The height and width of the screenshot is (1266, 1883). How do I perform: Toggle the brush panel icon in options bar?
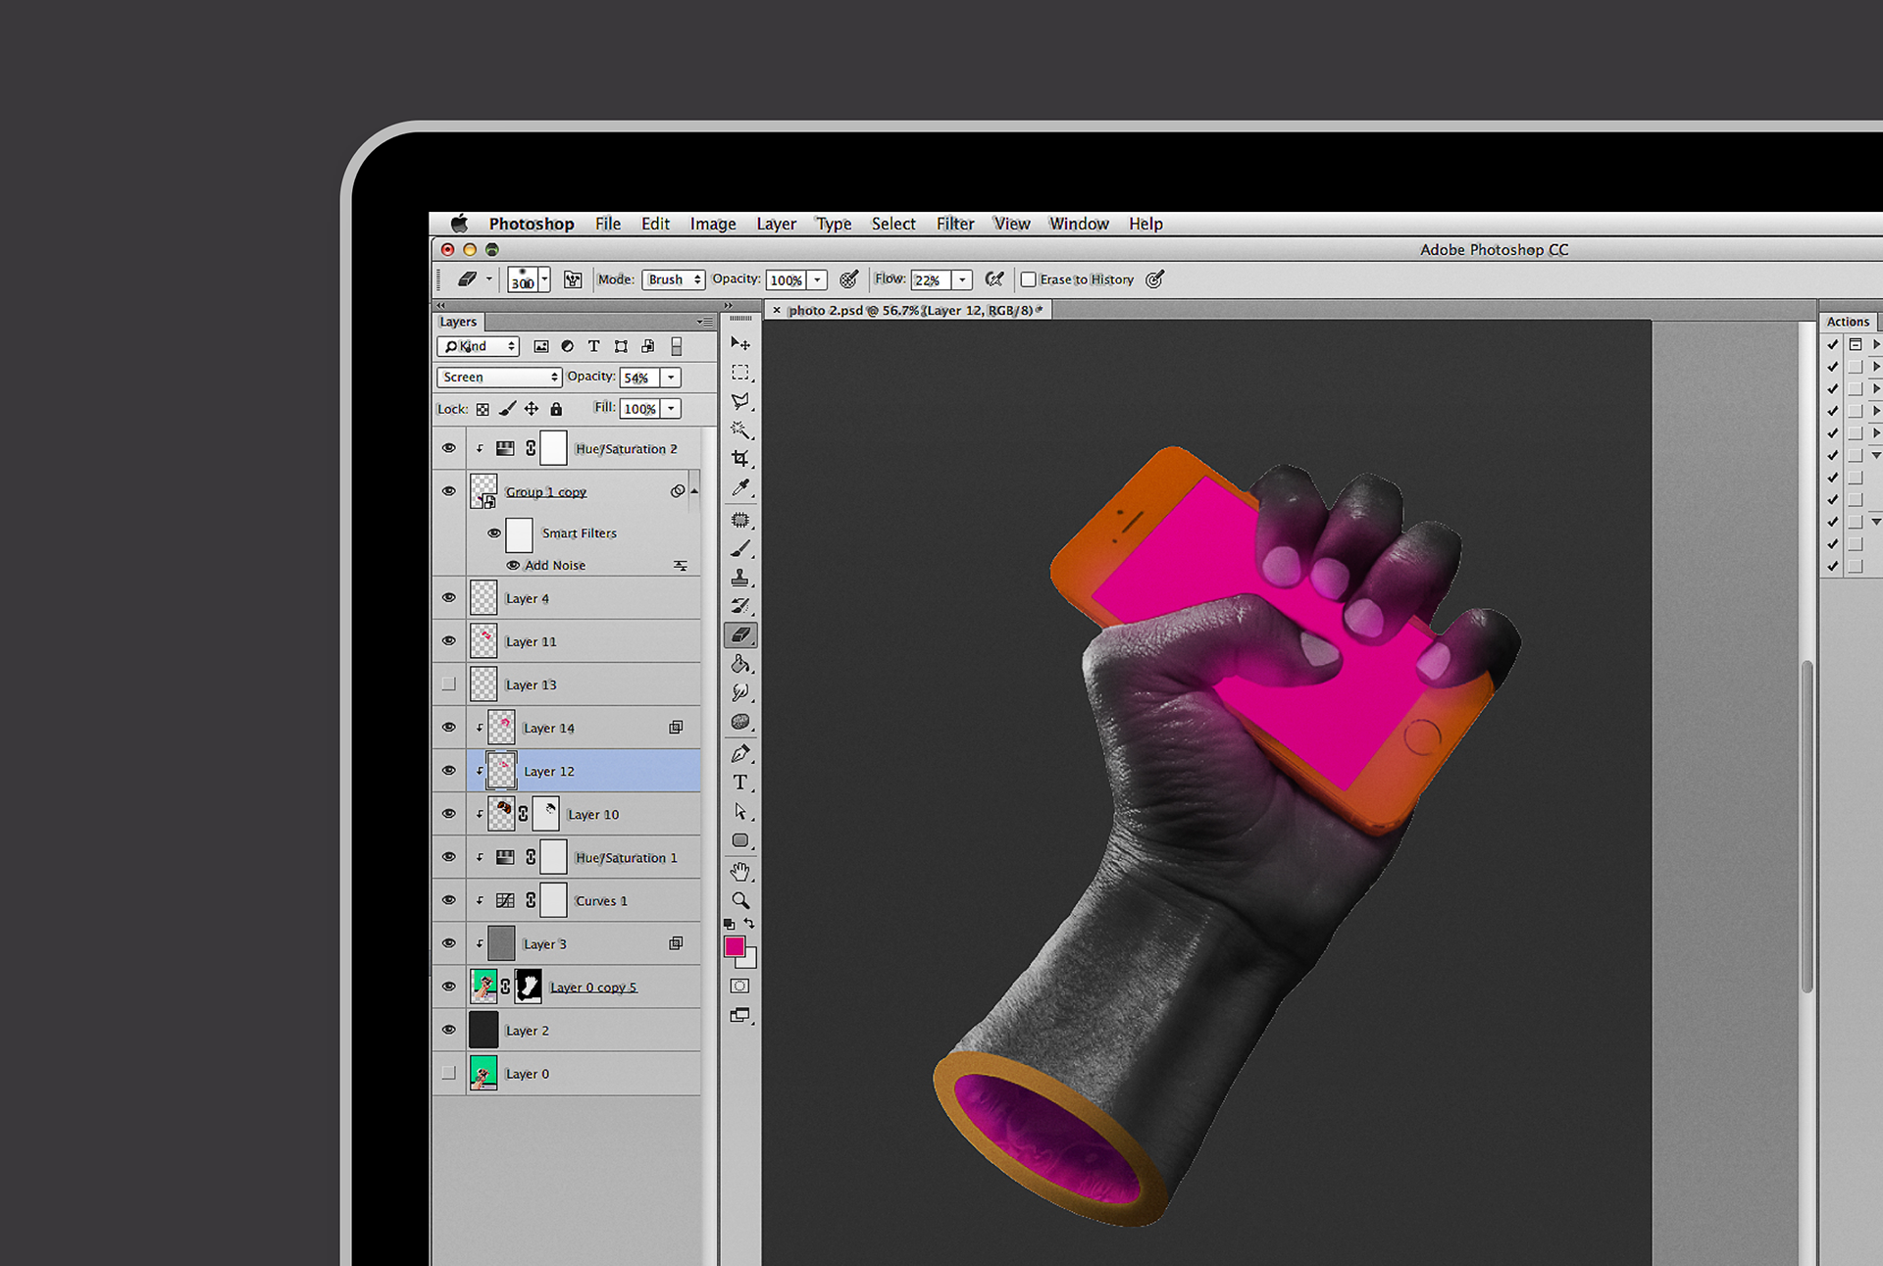pos(573,279)
